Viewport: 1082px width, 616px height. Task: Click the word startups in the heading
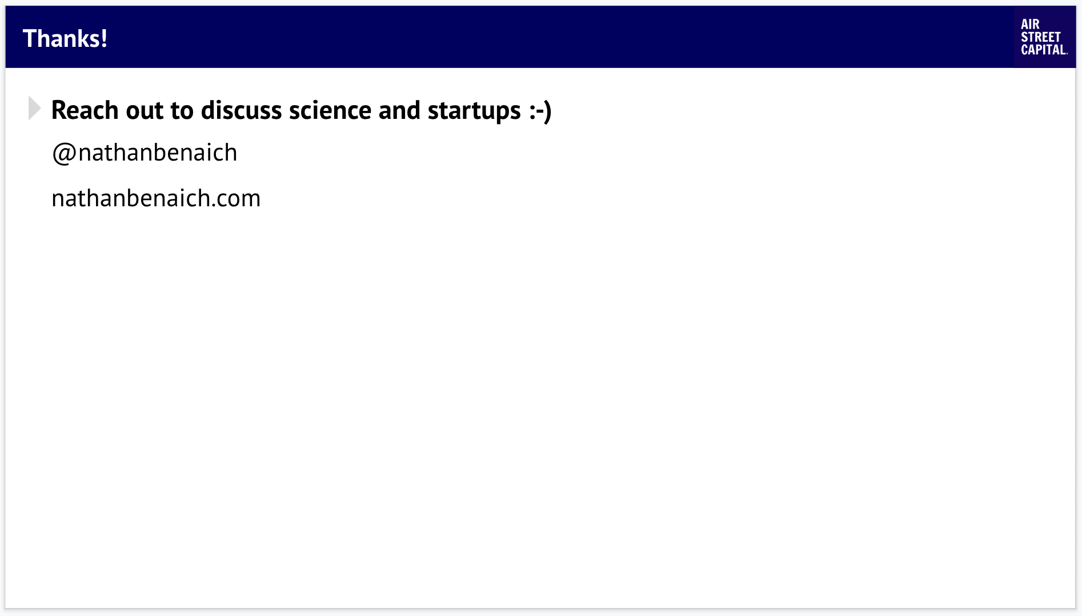tap(474, 111)
